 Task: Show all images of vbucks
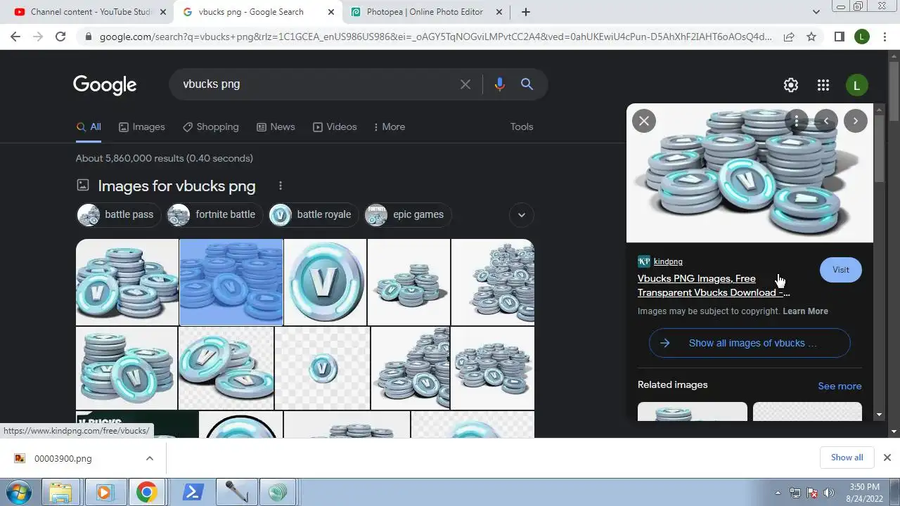coord(750,343)
